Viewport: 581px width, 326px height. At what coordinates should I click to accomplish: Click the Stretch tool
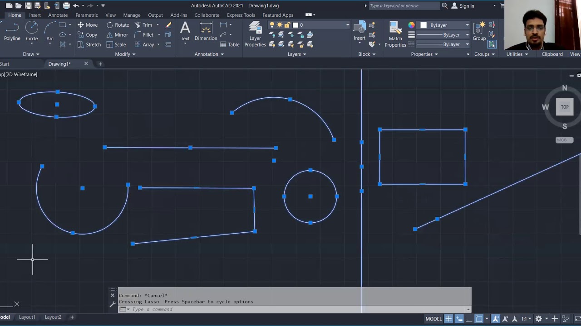coord(89,44)
